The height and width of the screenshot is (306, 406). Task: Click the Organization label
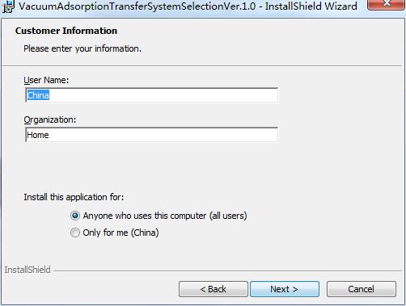pos(50,119)
